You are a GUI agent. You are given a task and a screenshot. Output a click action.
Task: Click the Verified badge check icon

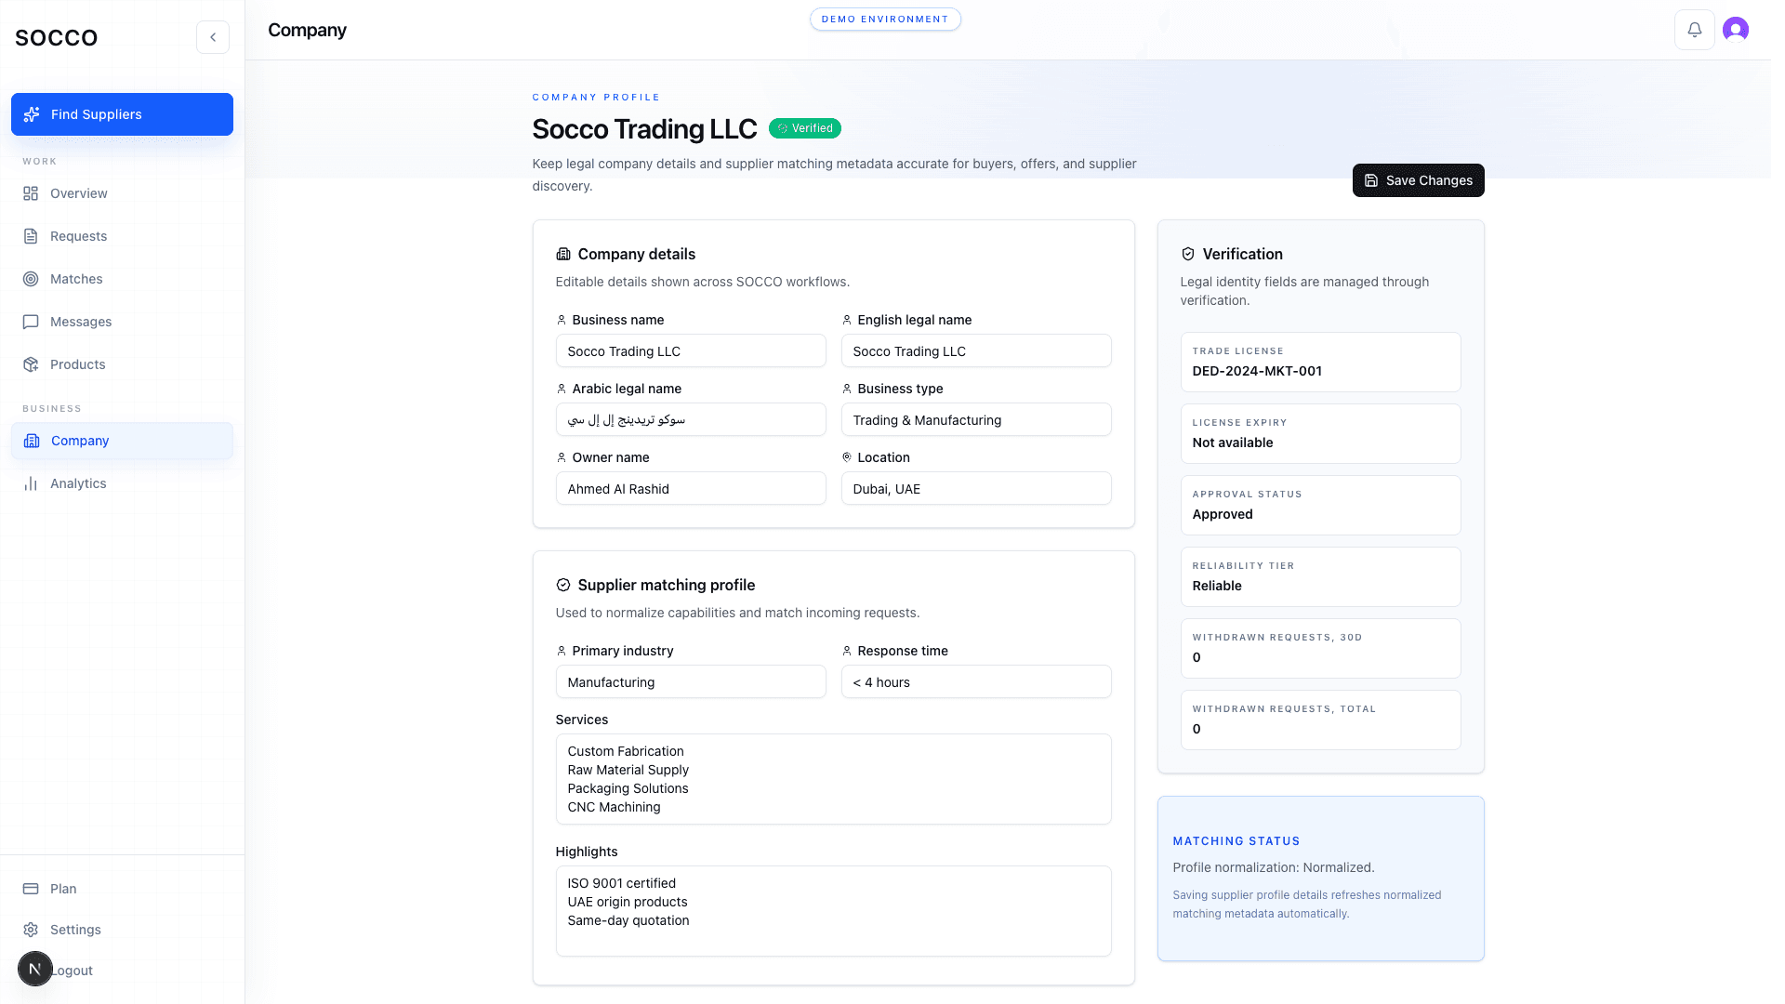pos(783,128)
